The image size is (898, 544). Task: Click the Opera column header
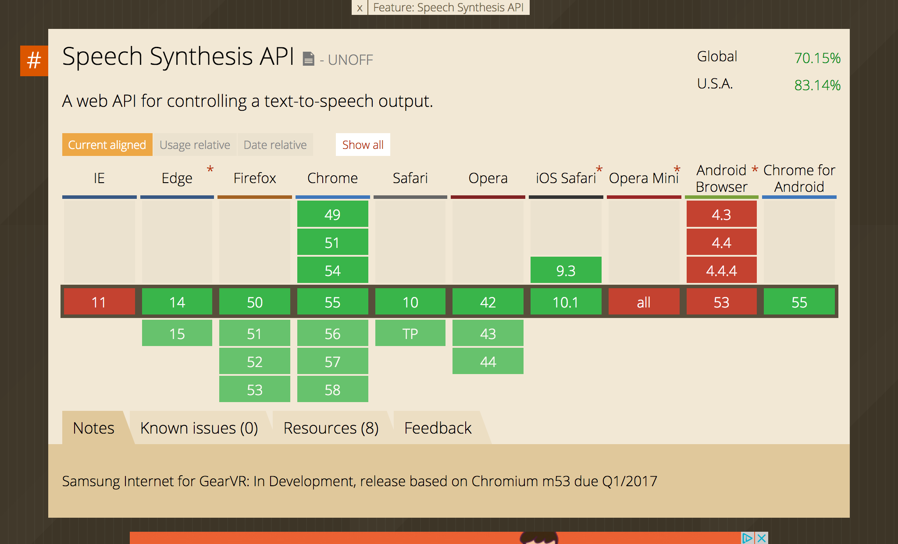[488, 178]
